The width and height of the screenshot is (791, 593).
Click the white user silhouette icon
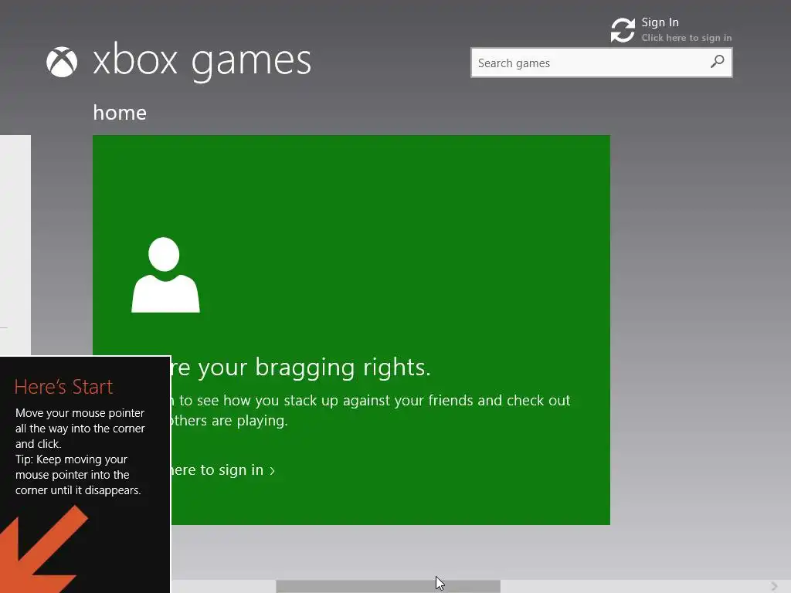[x=165, y=275]
